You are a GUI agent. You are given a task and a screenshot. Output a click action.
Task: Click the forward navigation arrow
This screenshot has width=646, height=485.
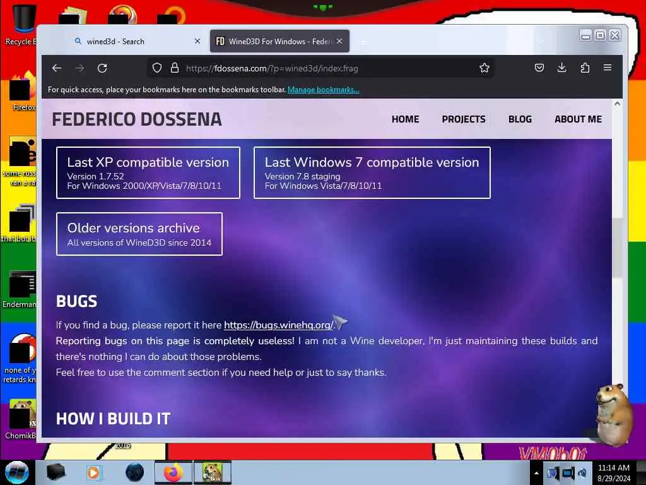pyautogui.click(x=79, y=68)
